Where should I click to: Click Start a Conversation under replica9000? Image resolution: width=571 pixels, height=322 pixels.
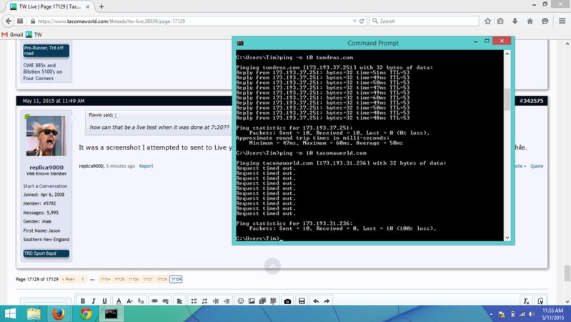click(45, 186)
